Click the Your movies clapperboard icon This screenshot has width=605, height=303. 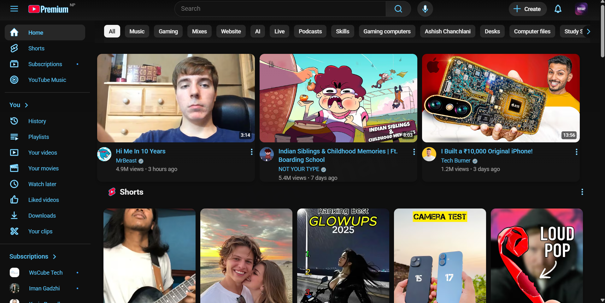[14, 168]
